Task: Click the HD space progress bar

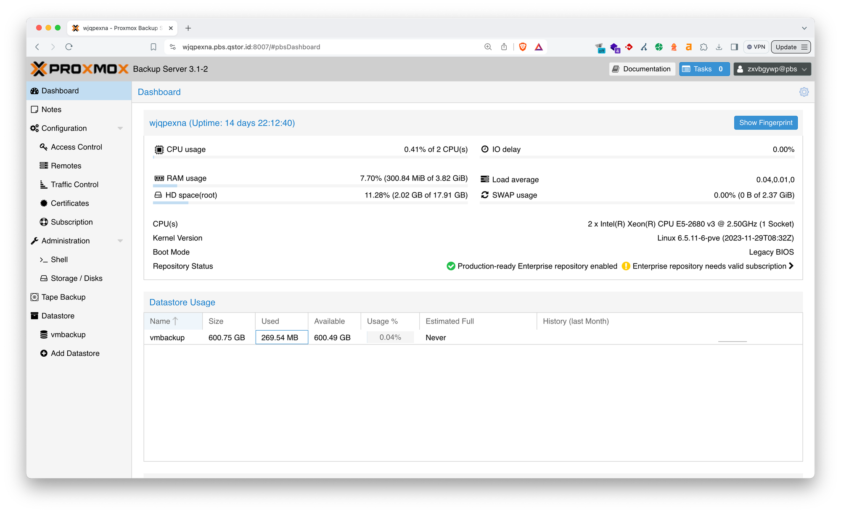Action: pyautogui.click(x=310, y=203)
